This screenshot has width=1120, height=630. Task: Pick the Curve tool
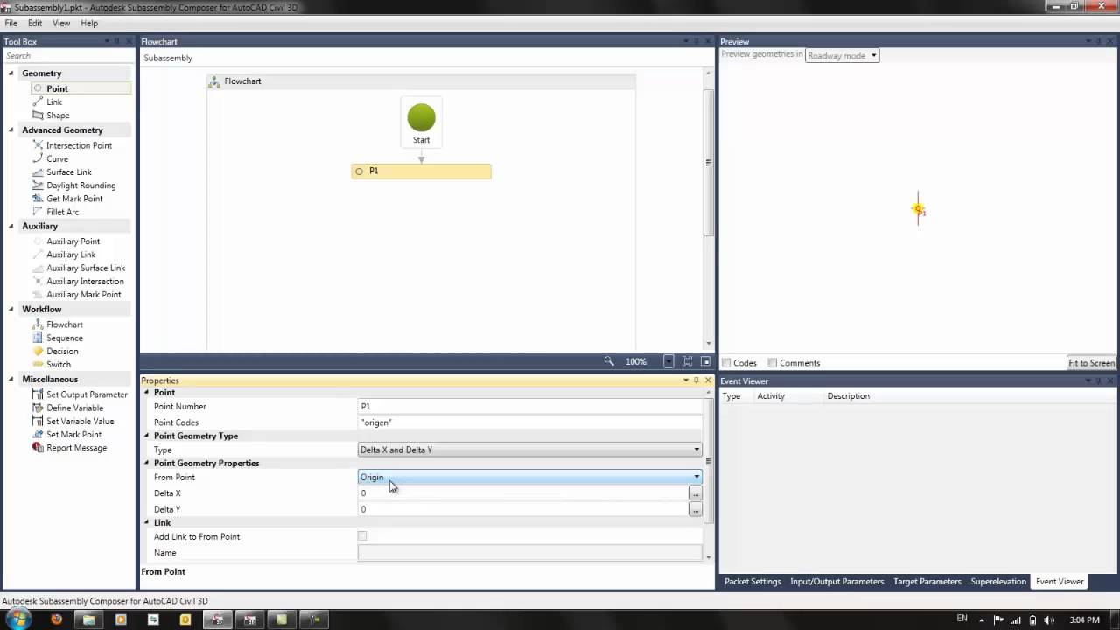click(57, 158)
